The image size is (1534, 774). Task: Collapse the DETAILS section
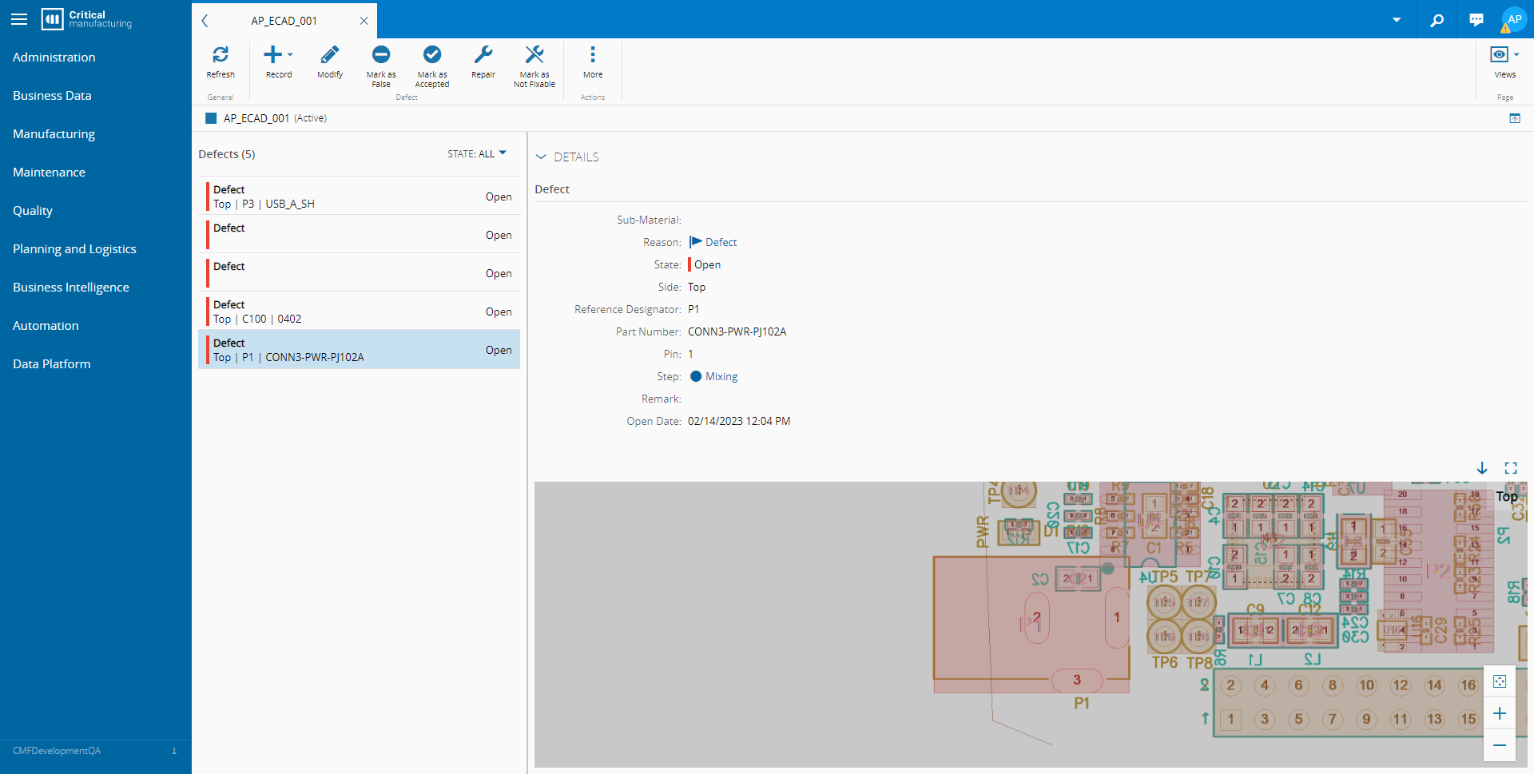[541, 157]
